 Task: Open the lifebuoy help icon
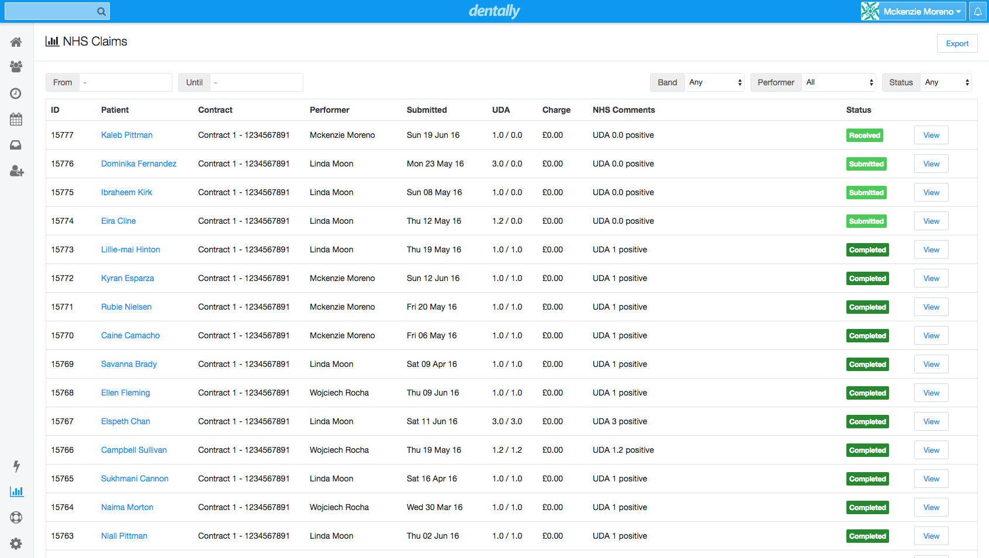[x=16, y=517]
